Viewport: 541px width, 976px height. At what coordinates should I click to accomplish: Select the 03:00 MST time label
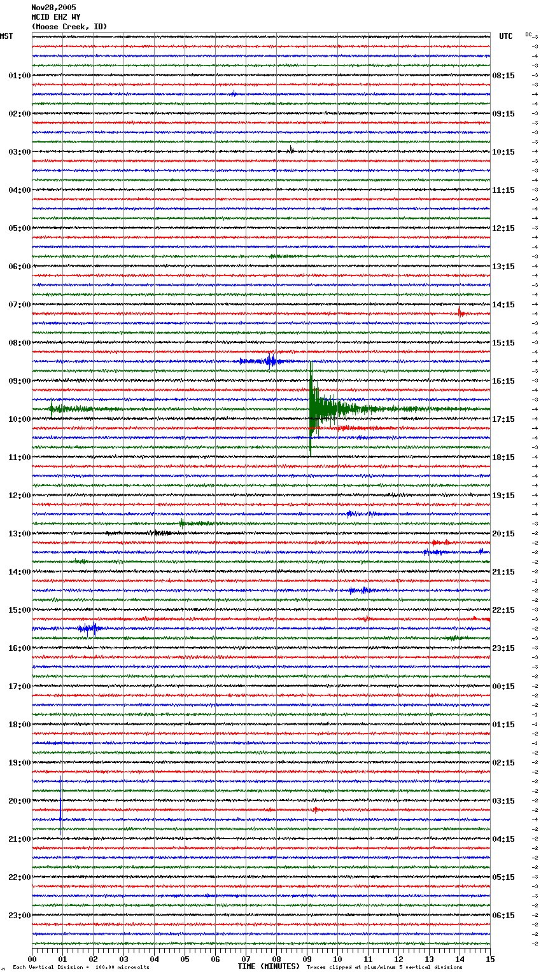coord(20,152)
